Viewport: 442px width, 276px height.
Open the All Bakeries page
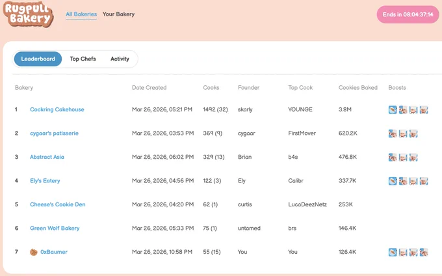[x=81, y=14]
